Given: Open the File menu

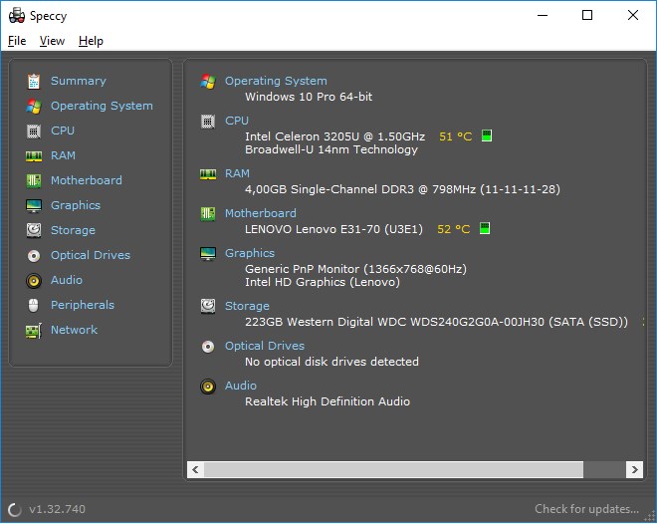Looking at the screenshot, I should coord(17,41).
